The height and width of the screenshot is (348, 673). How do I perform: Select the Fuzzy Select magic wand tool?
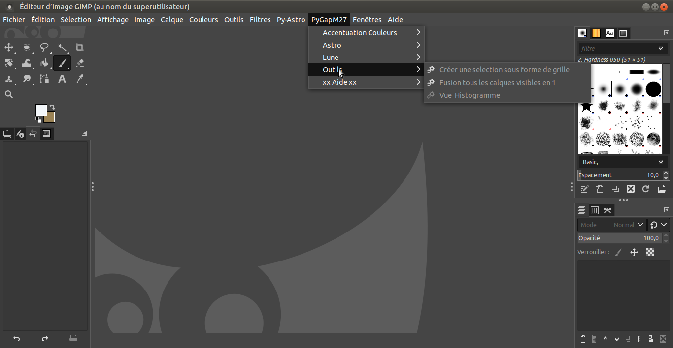[x=62, y=48]
